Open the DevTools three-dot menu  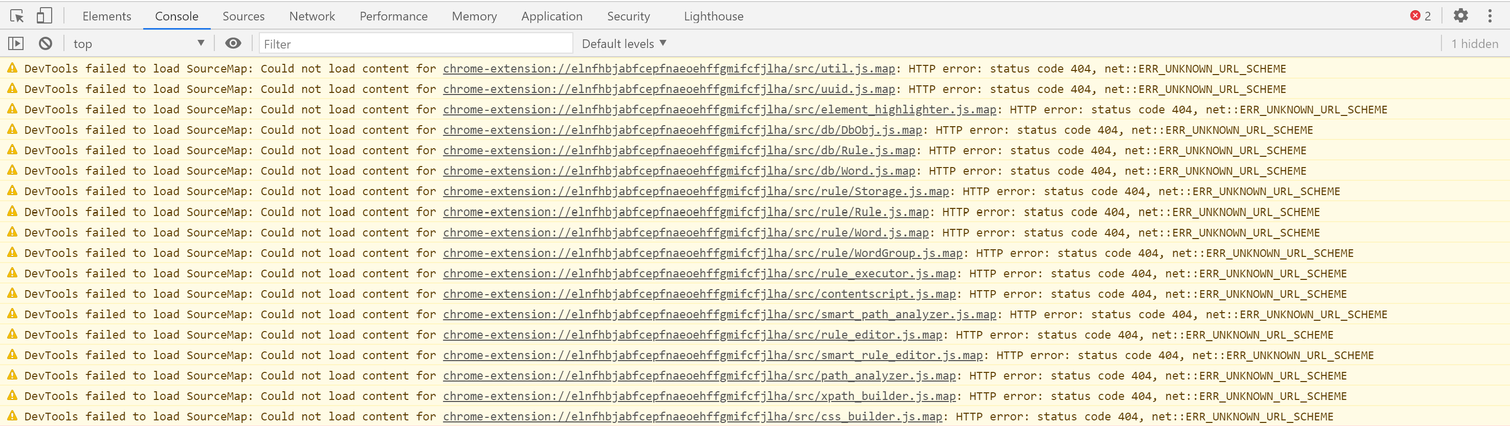[1490, 16]
